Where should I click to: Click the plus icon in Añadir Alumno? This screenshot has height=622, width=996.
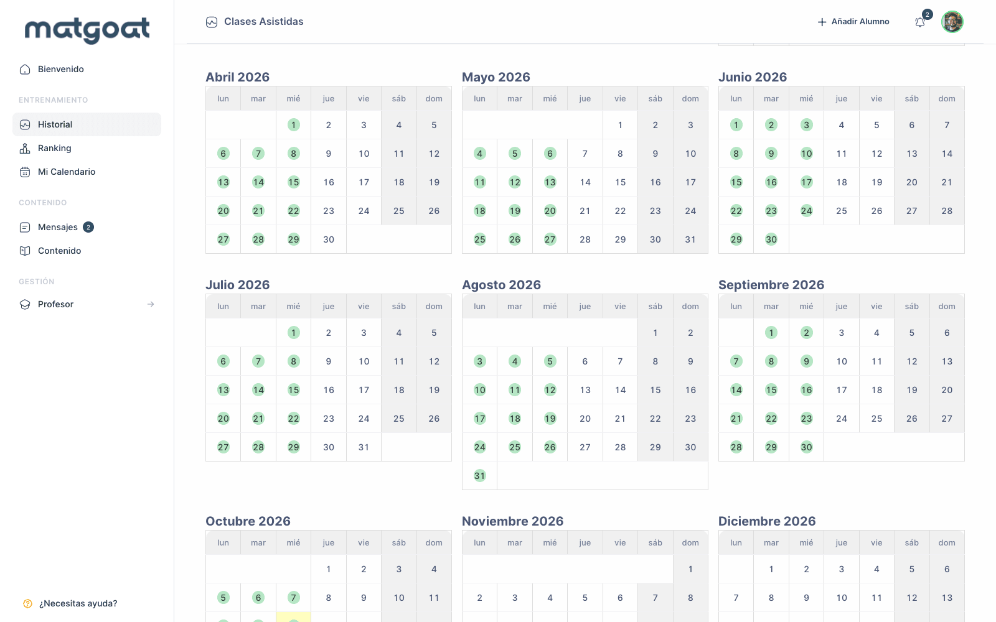[822, 22]
